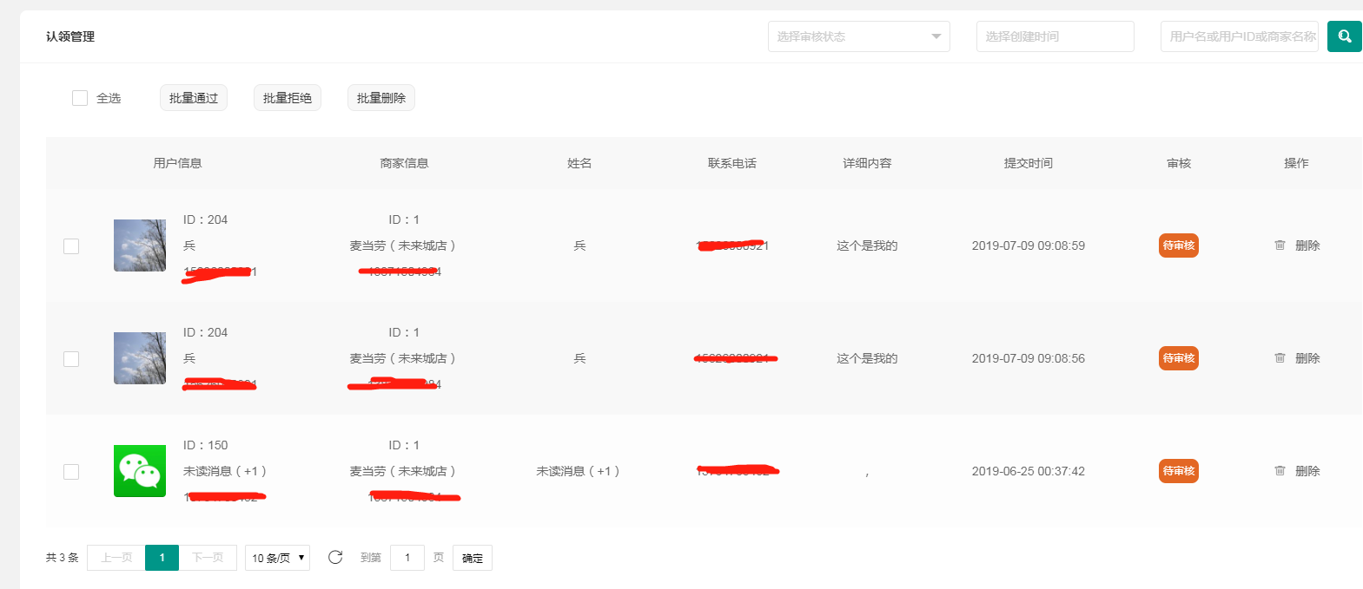
Task: Click trash icon for 2019-06-25 row
Action: [1280, 471]
